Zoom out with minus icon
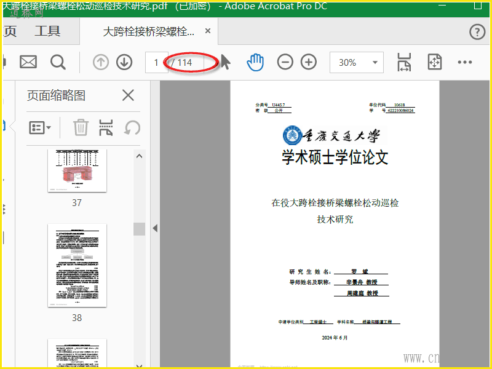This screenshot has width=492, height=369. pos(285,62)
